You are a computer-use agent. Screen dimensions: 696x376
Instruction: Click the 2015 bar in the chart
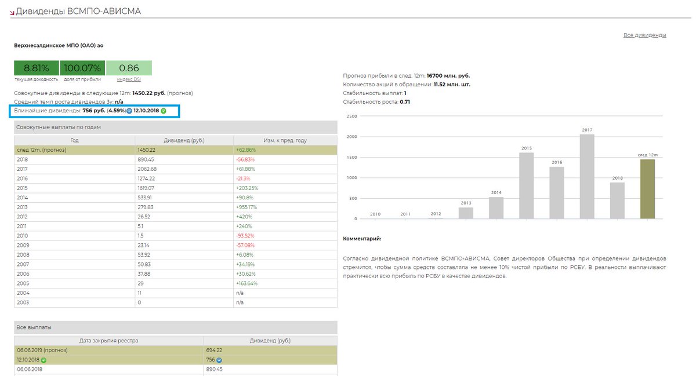(x=527, y=185)
